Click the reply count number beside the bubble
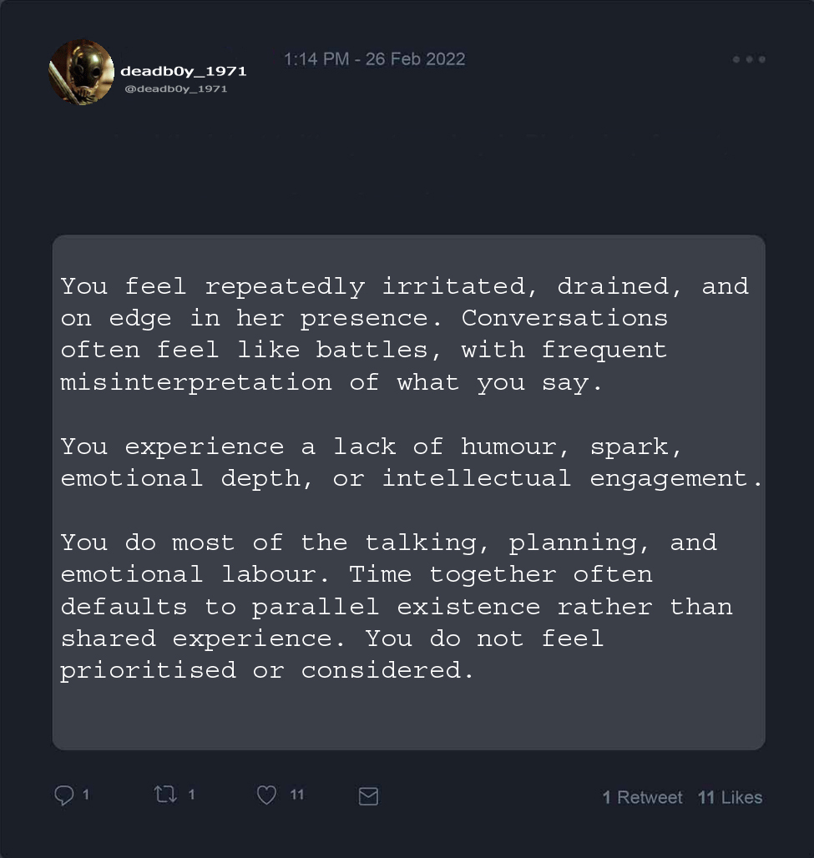The image size is (814, 858). [87, 795]
